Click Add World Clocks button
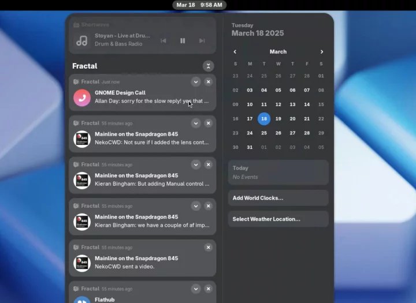The width and height of the screenshot is (416, 303). [x=278, y=198]
